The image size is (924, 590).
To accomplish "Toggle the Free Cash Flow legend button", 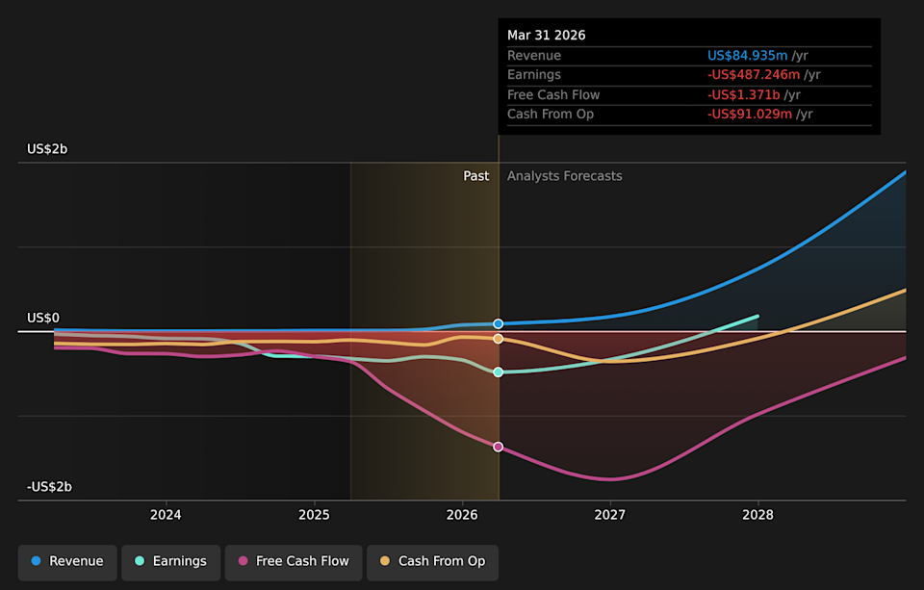I will 294,562.
